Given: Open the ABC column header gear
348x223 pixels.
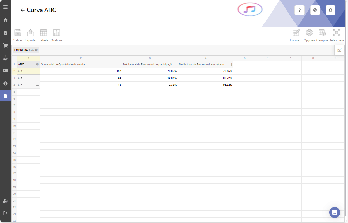Looking at the screenshot, I should point(37,64).
